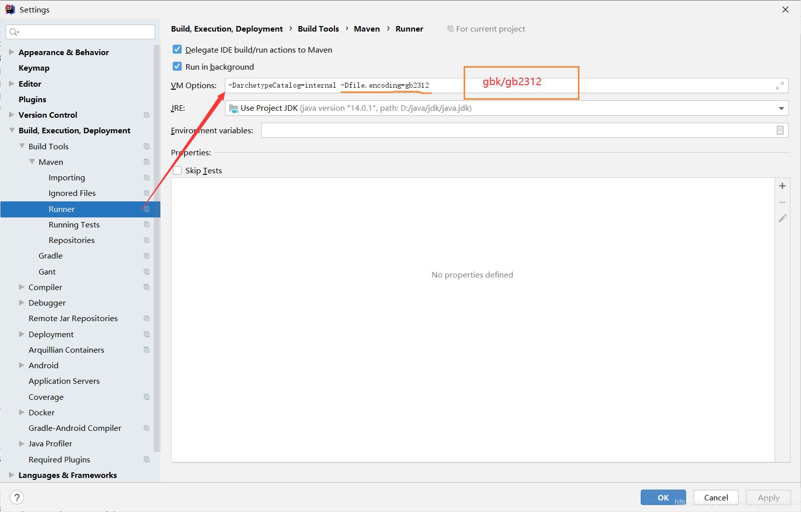Expand the VM Options field editor
The width and height of the screenshot is (801, 512).
(780, 86)
